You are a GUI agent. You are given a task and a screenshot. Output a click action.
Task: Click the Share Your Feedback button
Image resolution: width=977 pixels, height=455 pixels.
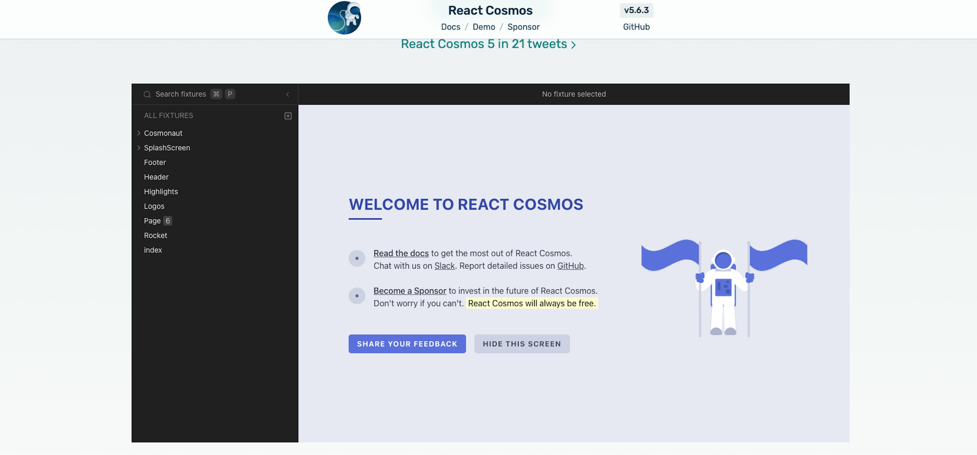point(407,344)
